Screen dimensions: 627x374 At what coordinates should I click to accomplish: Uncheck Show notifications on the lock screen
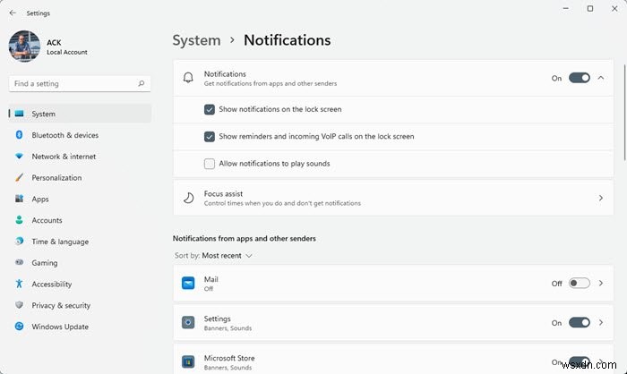point(210,109)
